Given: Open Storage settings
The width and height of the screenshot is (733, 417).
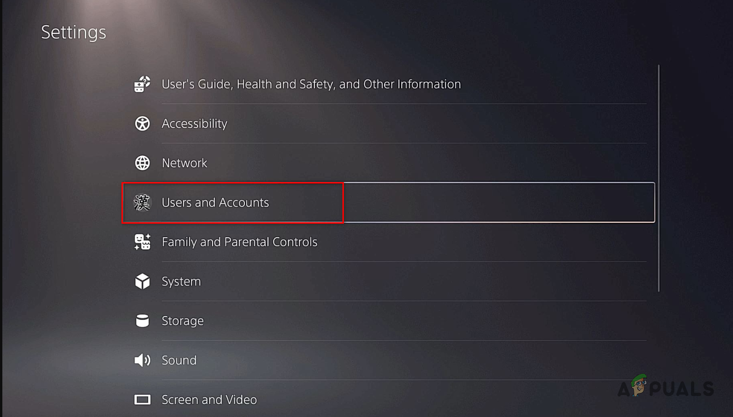Looking at the screenshot, I should [183, 320].
